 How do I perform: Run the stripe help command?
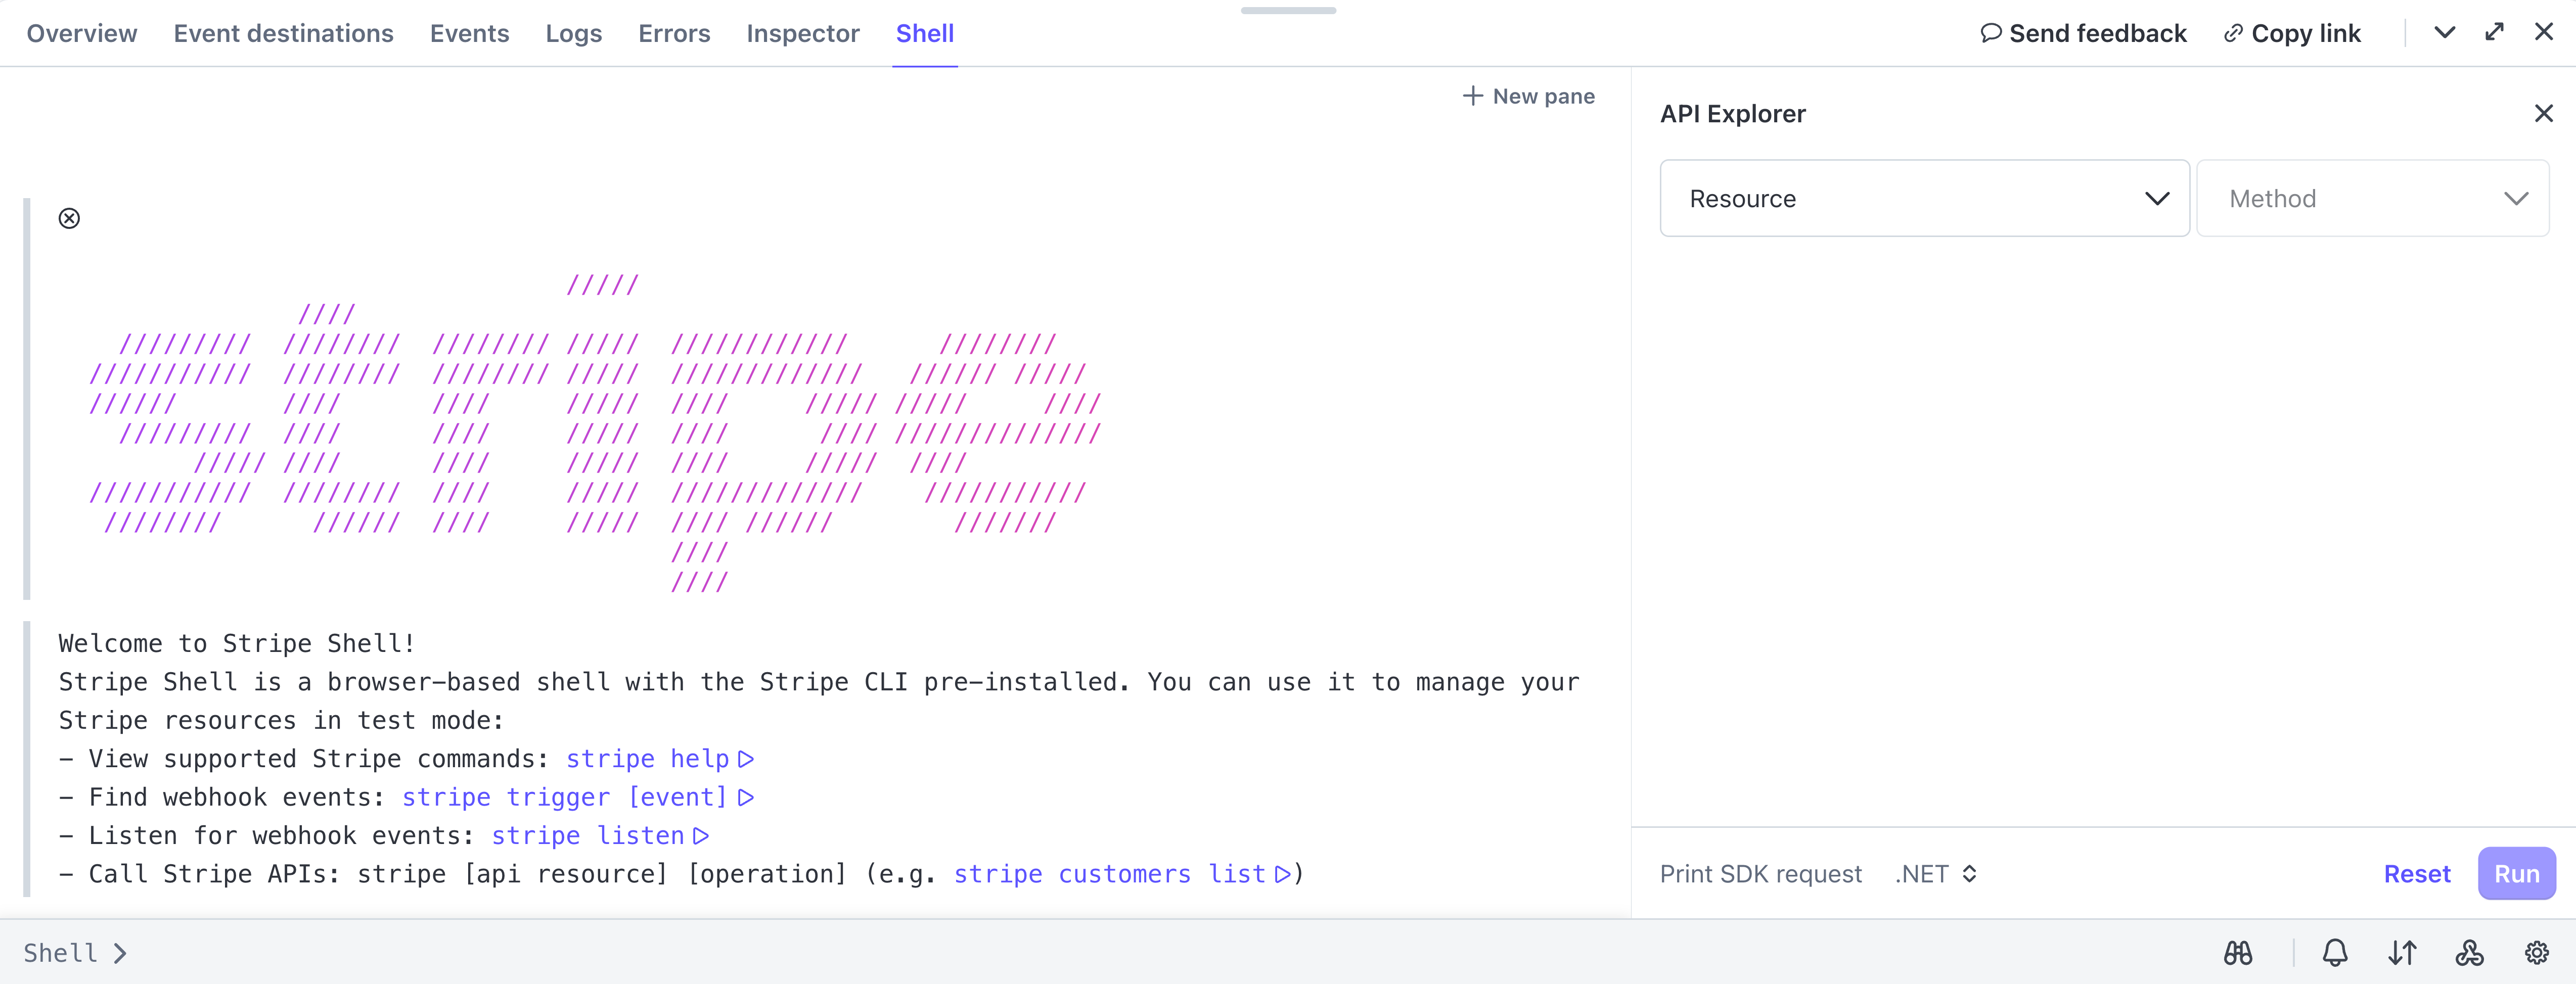660,759
